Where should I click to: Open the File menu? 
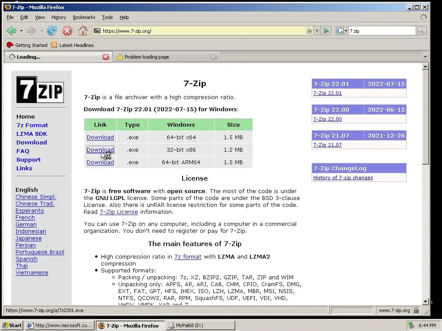pos(10,17)
